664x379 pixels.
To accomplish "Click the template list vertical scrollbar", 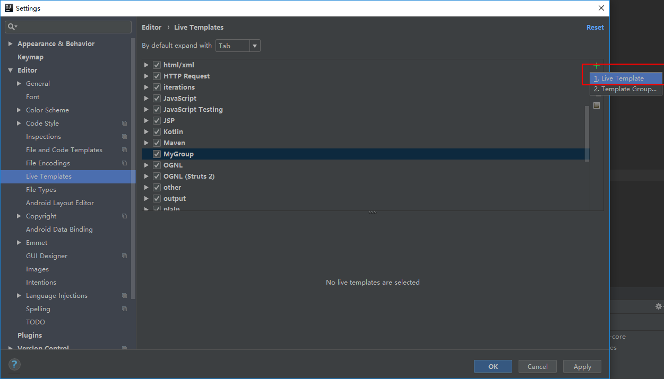I will [x=587, y=134].
